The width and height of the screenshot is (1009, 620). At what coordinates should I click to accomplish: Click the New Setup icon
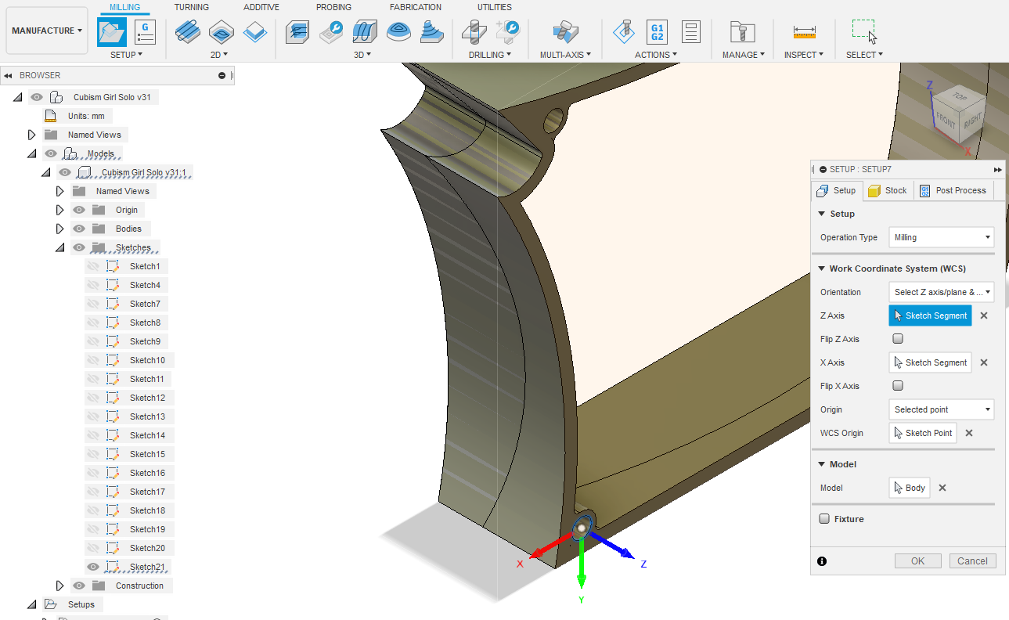[x=111, y=32]
